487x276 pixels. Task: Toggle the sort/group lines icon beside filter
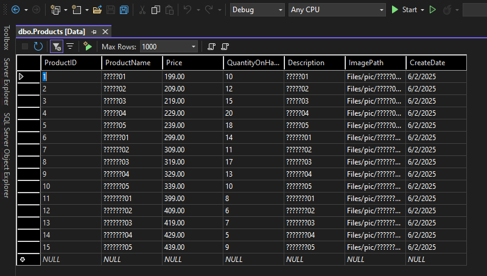coord(70,46)
